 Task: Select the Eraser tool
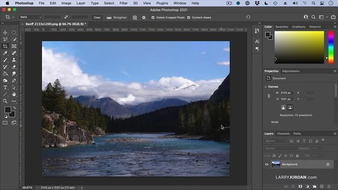click(x=14, y=67)
